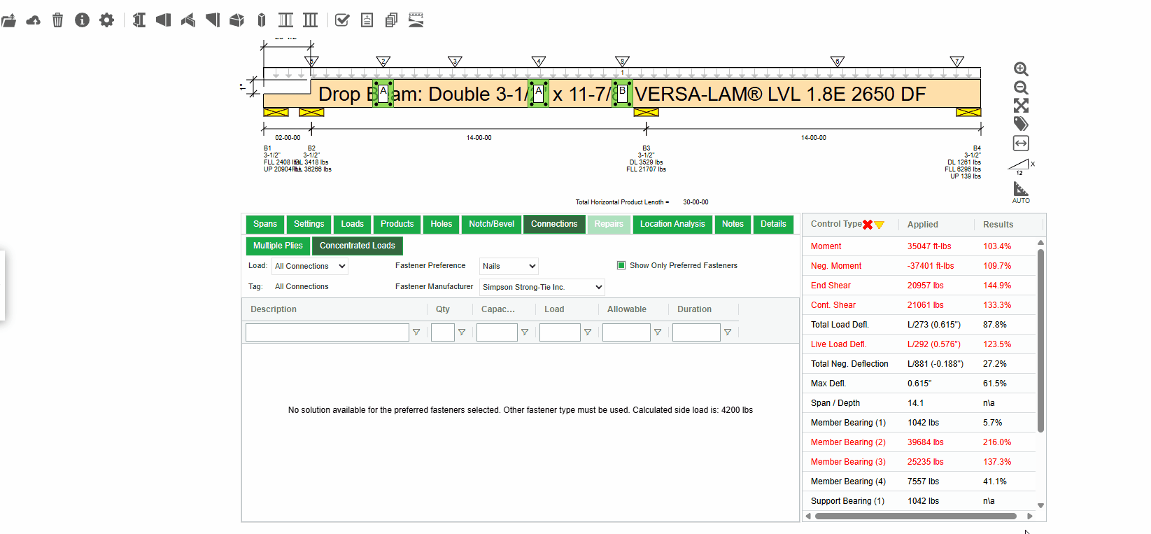
Task: Open Fastener Manufacturer dropdown
Action: (x=542, y=287)
